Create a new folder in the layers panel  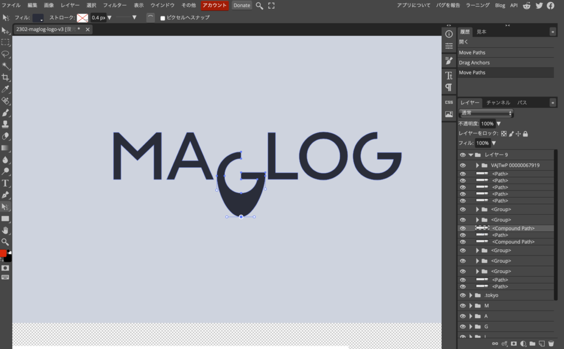533,343
